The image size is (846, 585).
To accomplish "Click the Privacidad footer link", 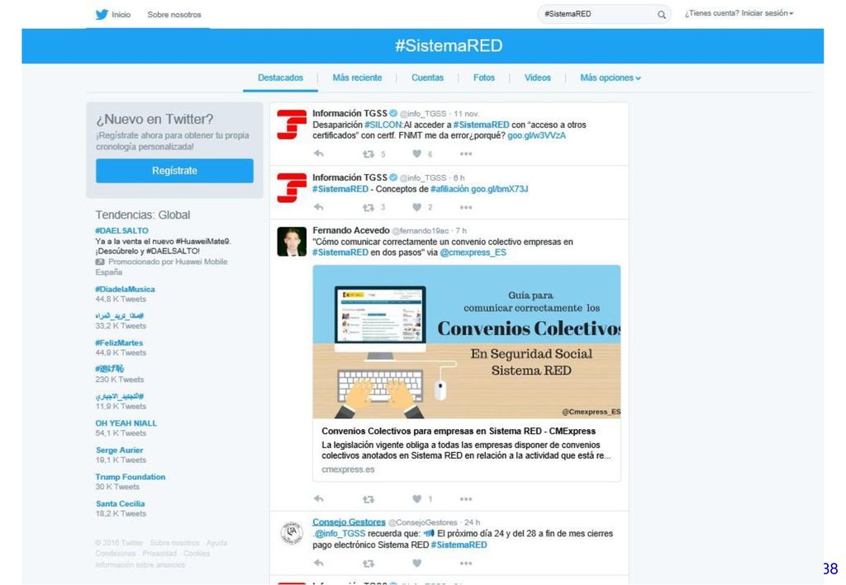I will (x=159, y=554).
